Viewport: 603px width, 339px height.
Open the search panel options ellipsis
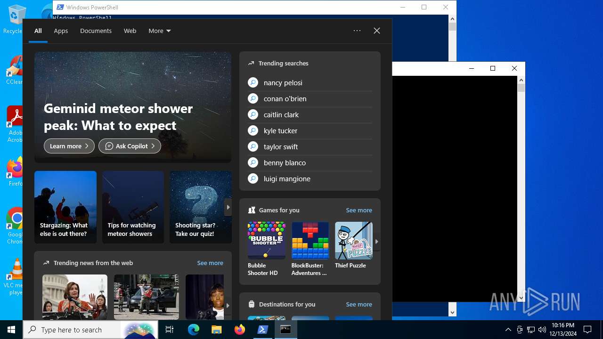pos(357,31)
